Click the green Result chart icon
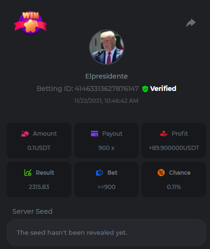 pos(28,173)
